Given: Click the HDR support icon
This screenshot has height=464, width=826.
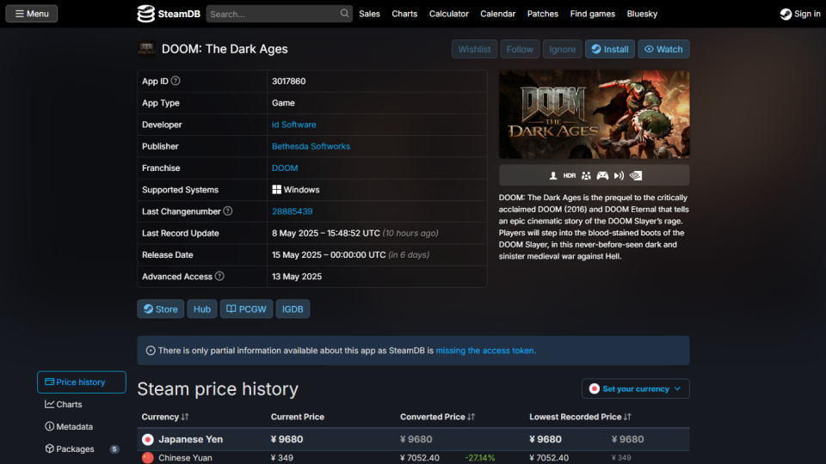Looking at the screenshot, I should (x=570, y=175).
